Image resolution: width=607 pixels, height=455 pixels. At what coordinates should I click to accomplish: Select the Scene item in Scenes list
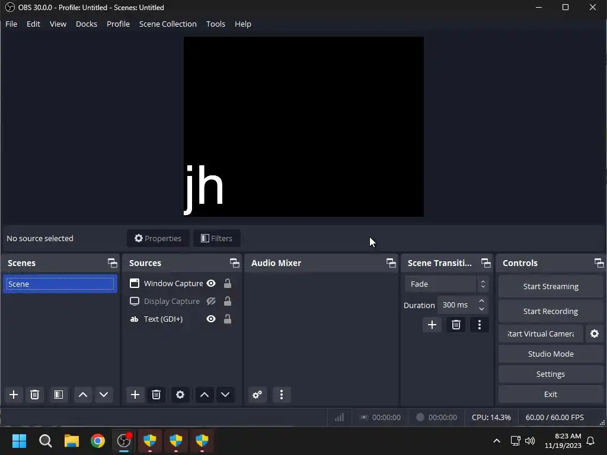60,284
